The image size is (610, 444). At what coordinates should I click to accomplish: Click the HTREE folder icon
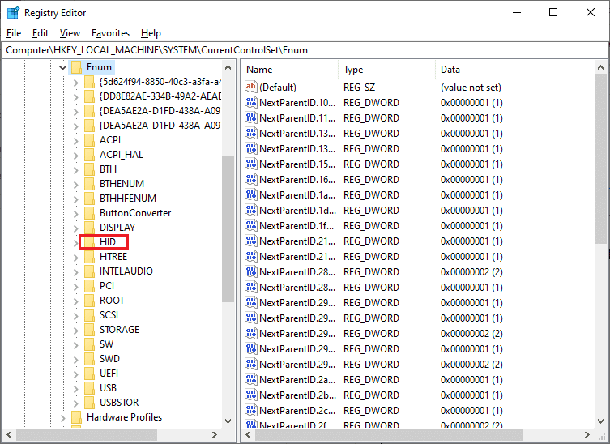(89, 257)
